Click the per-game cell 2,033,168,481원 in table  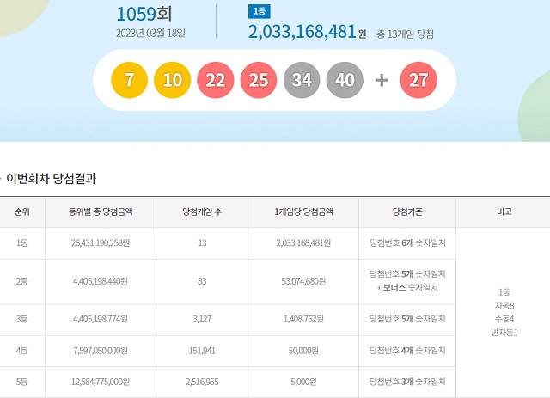pyautogui.click(x=303, y=243)
